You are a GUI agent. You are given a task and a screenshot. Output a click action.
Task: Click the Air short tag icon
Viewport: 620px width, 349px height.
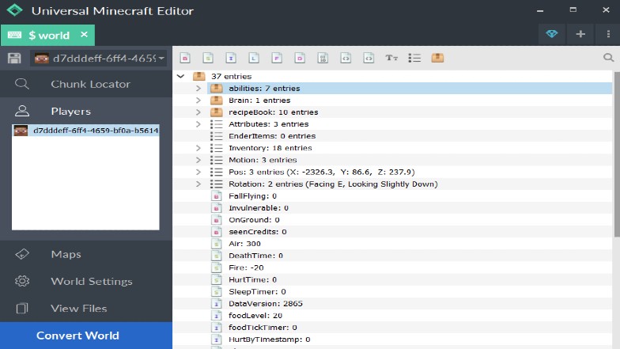217,244
